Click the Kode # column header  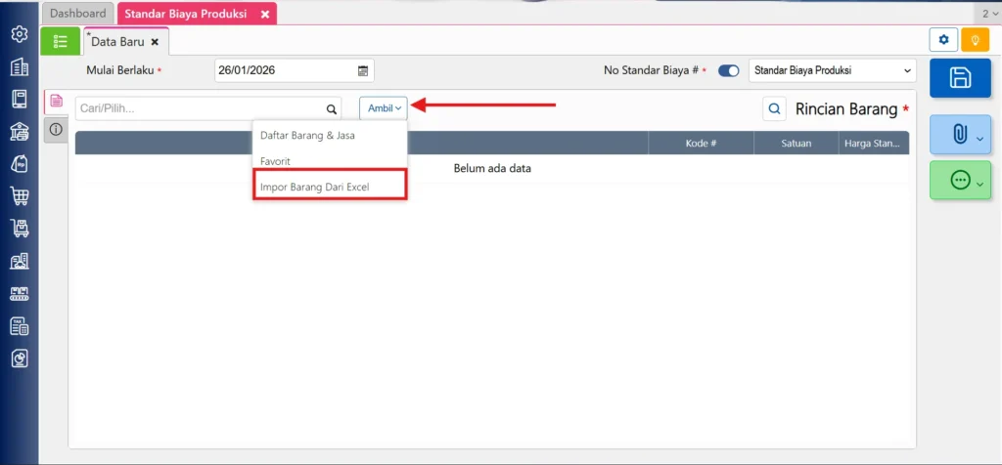[x=701, y=143]
